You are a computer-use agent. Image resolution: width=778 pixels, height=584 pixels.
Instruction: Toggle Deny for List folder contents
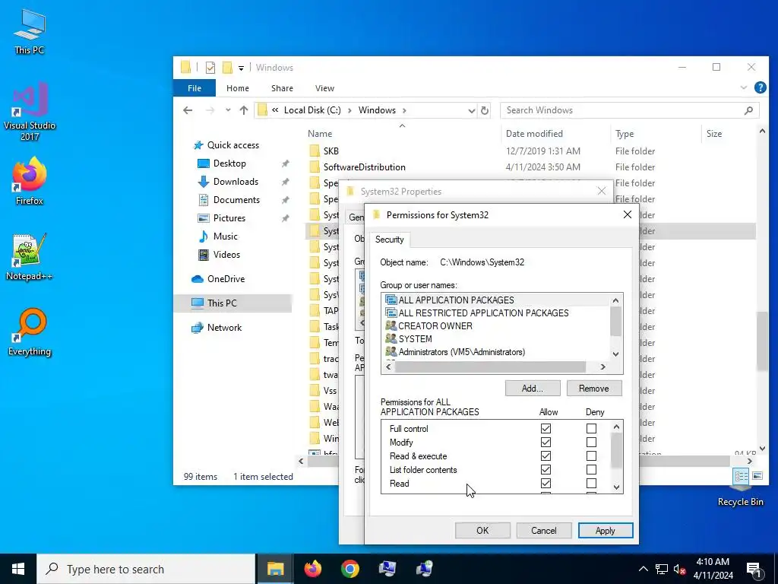591,469
